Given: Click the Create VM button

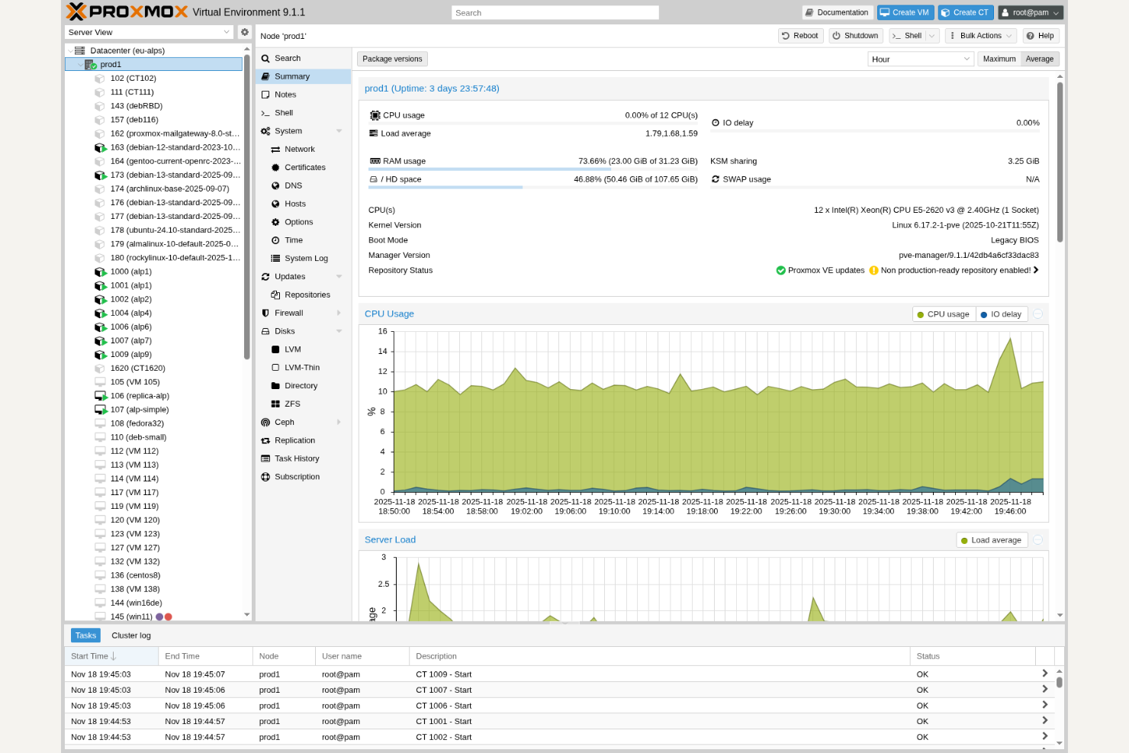Looking at the screenshot, I should point(905,12).
